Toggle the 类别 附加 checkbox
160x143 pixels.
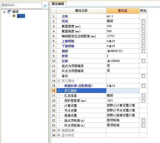coord(143,21)
